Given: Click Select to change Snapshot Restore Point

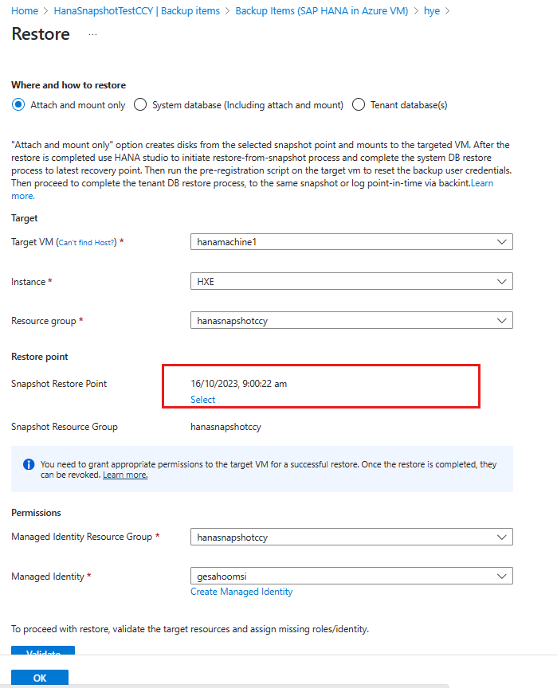Looking at the screenshot, I should tap(202, 399).
